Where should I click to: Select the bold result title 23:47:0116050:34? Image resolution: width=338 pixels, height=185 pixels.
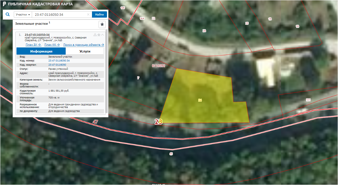(37, 35)
